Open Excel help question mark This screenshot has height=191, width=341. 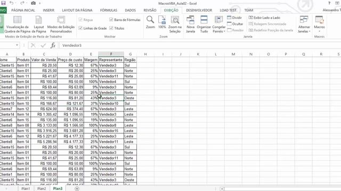tap(329, 3)
